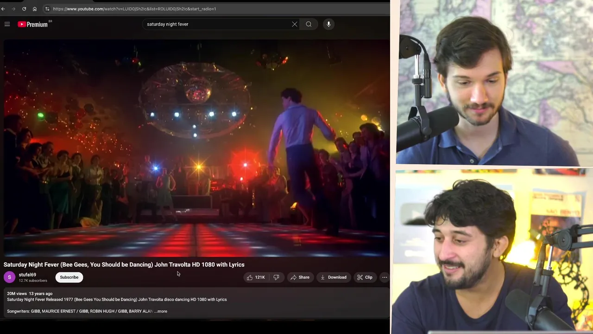
Task: Open the stufal69 channel name link
Action: [x=27, y=275]
